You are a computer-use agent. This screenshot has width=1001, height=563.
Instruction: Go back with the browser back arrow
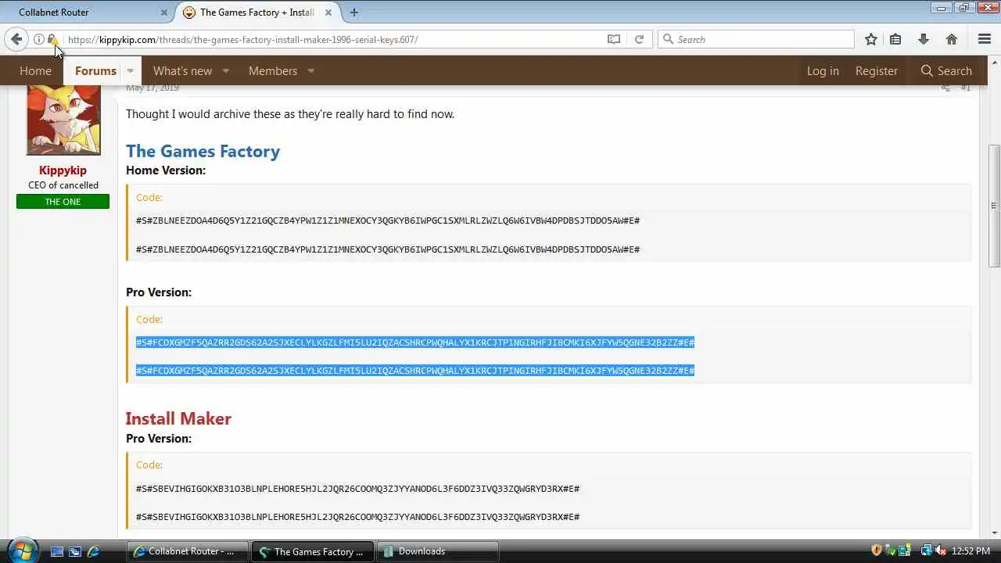tap(16, 39)
